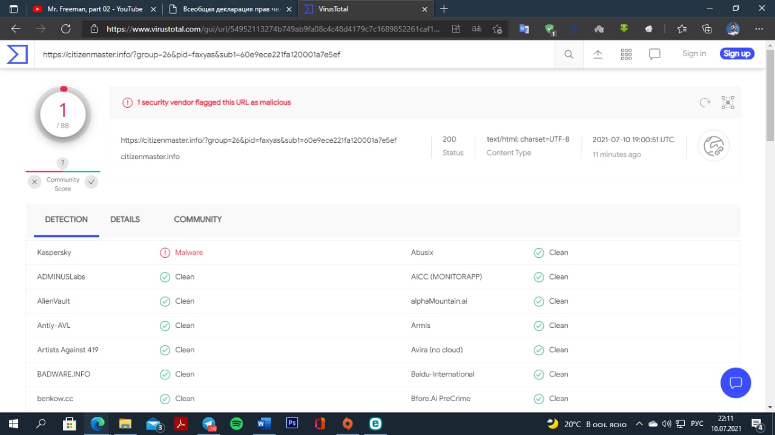
Task: Open the blue chat bubble button
Action: 736,382
